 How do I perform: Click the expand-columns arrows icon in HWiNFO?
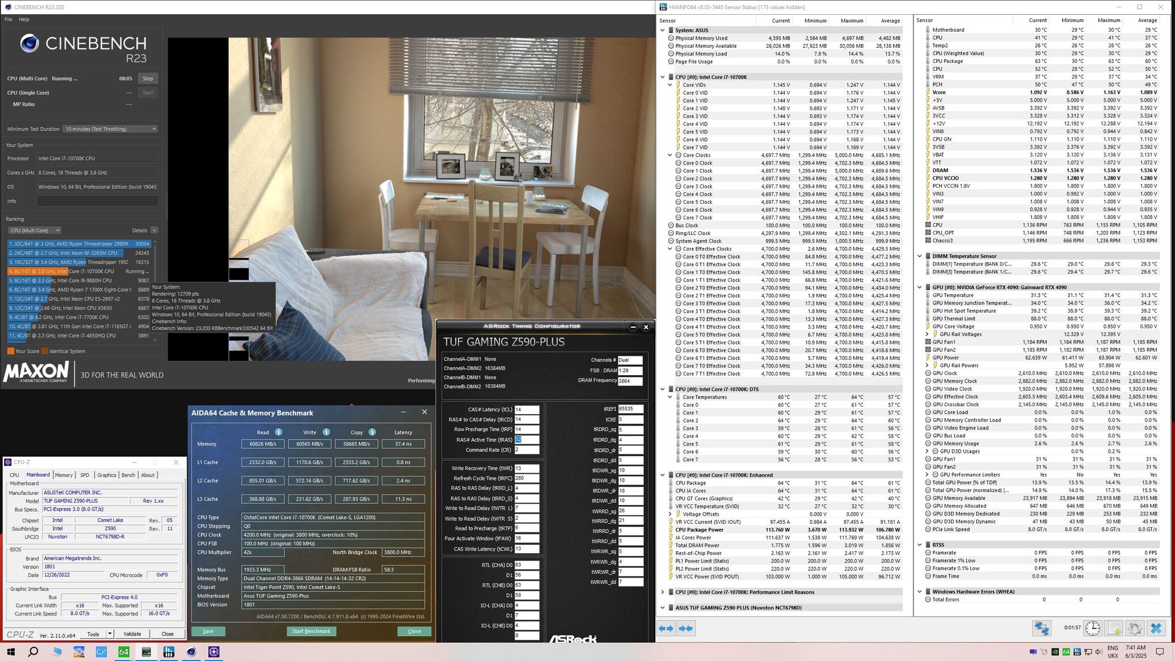tap(666, 628)
